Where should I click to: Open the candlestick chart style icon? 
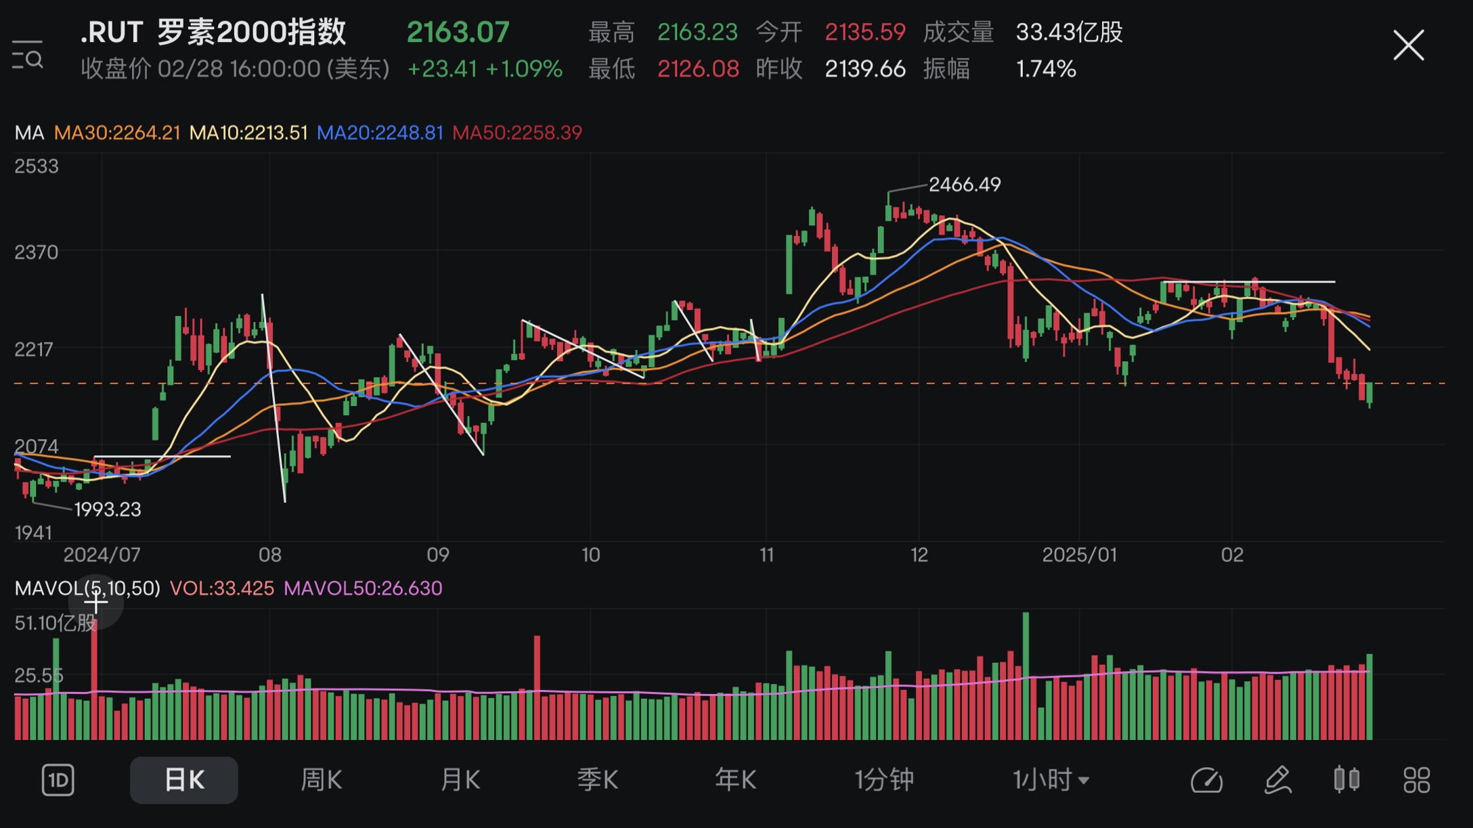pos(1346,779)
